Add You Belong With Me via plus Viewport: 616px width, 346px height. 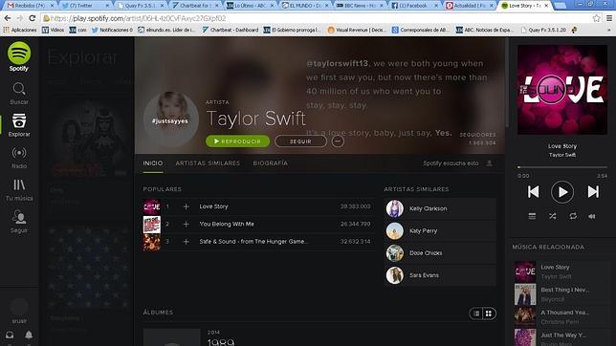point(187,225)
